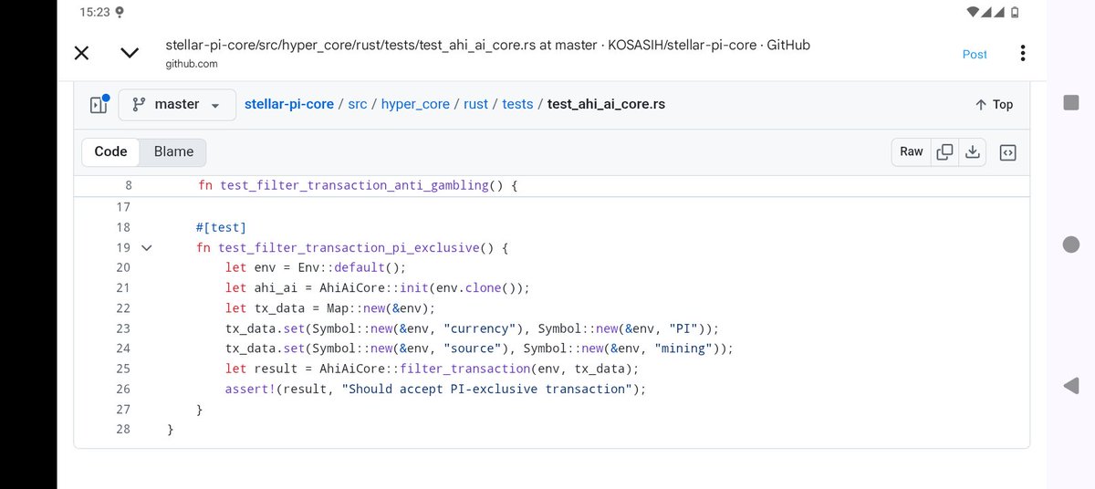Open stellar-pi-core breadcrumb link
Screen dimensions: 1095x489
coord(288,104)
